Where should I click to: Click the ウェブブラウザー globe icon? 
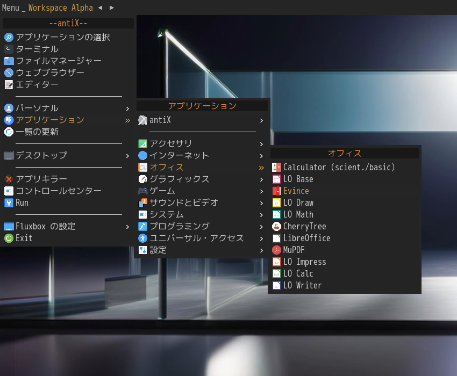pos(9,73)
